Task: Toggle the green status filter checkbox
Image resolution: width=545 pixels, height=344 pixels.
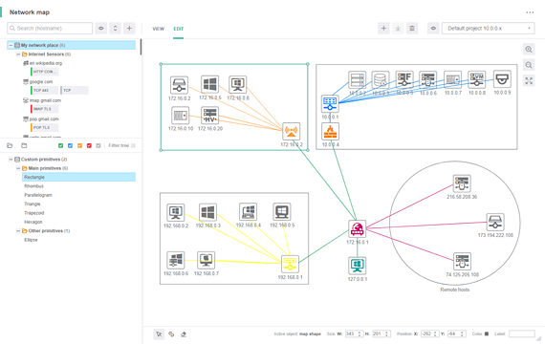Action: tap(61, 145)
